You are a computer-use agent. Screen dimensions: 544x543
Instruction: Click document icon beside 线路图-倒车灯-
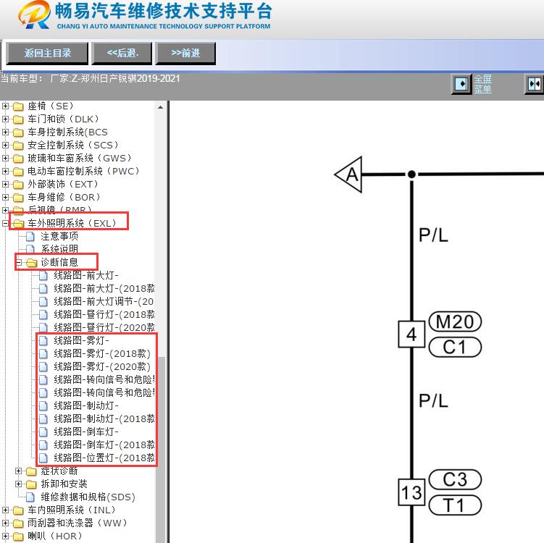[x=43, y=432]
